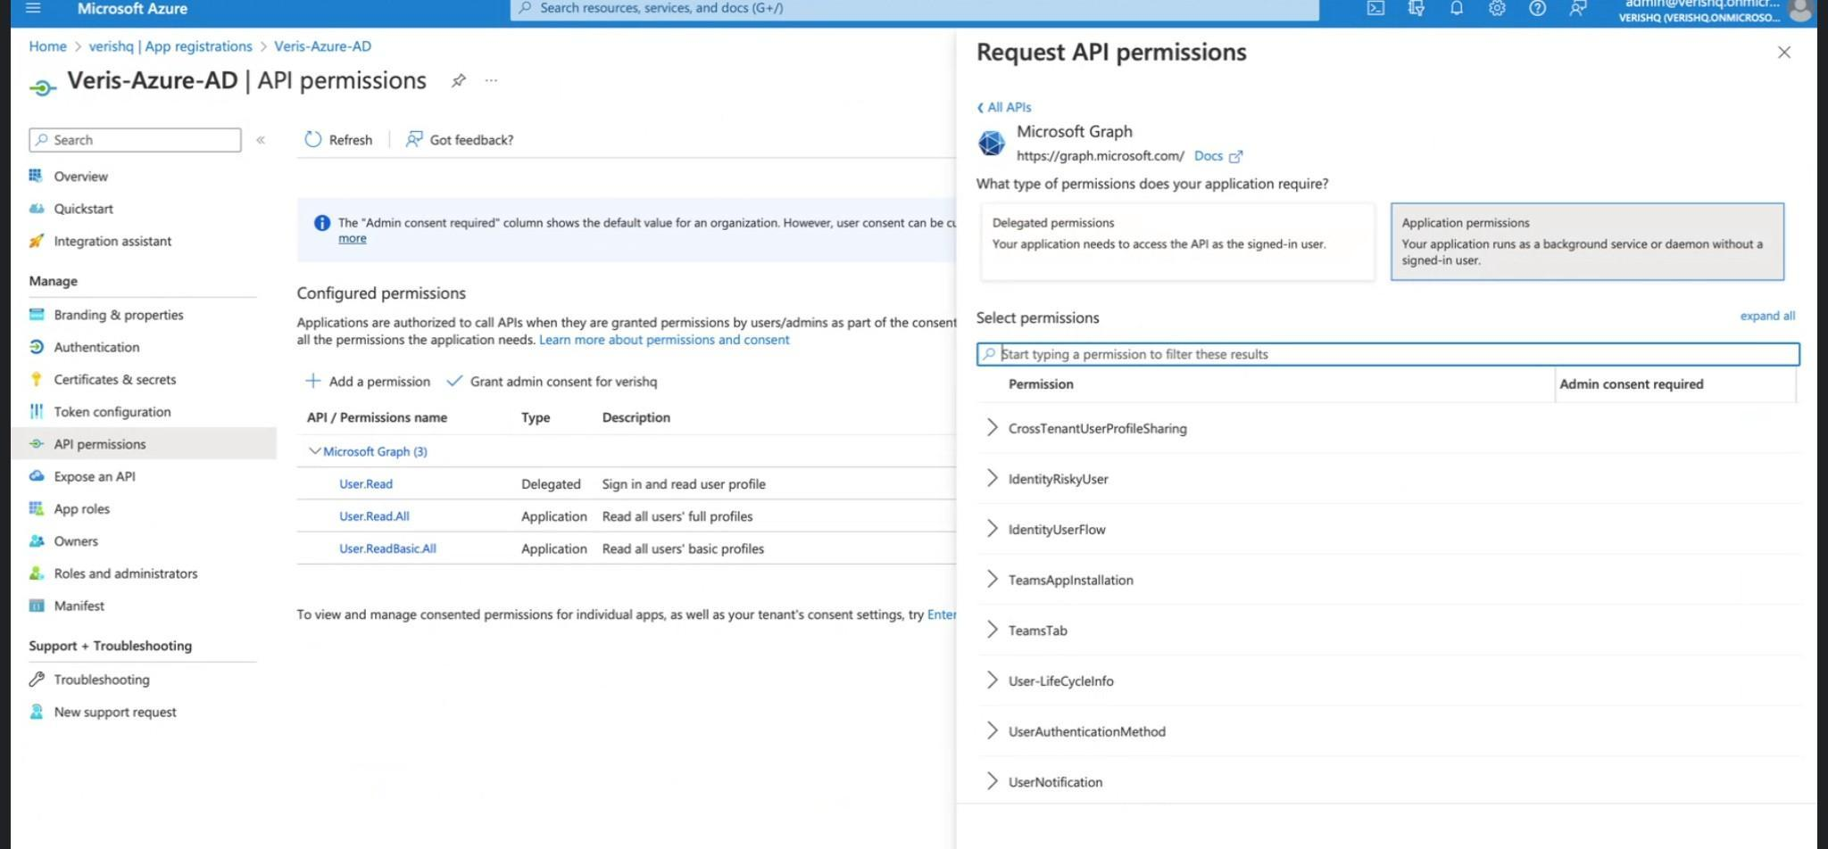This screenshot has width=1828, height=849.
Task: Expand the CrossTenantUserProfileSharing permission group
Action: click(x=992, y=428)
